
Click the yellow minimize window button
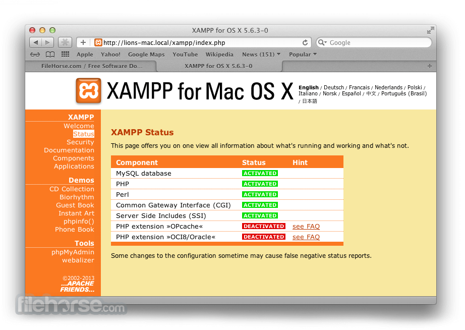coord(42,30)
